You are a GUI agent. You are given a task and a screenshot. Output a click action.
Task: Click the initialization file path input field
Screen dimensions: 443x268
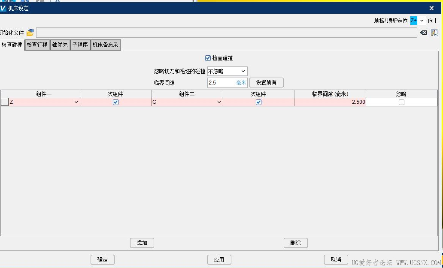pos(227,33)
